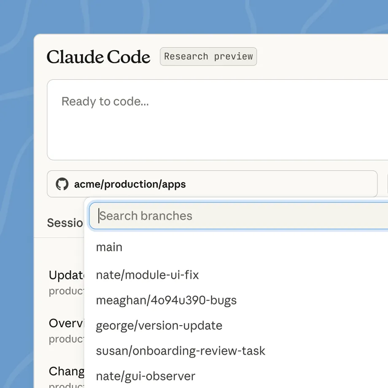Select branch meaghan/4o94u390-bugs

pos(166,300)
